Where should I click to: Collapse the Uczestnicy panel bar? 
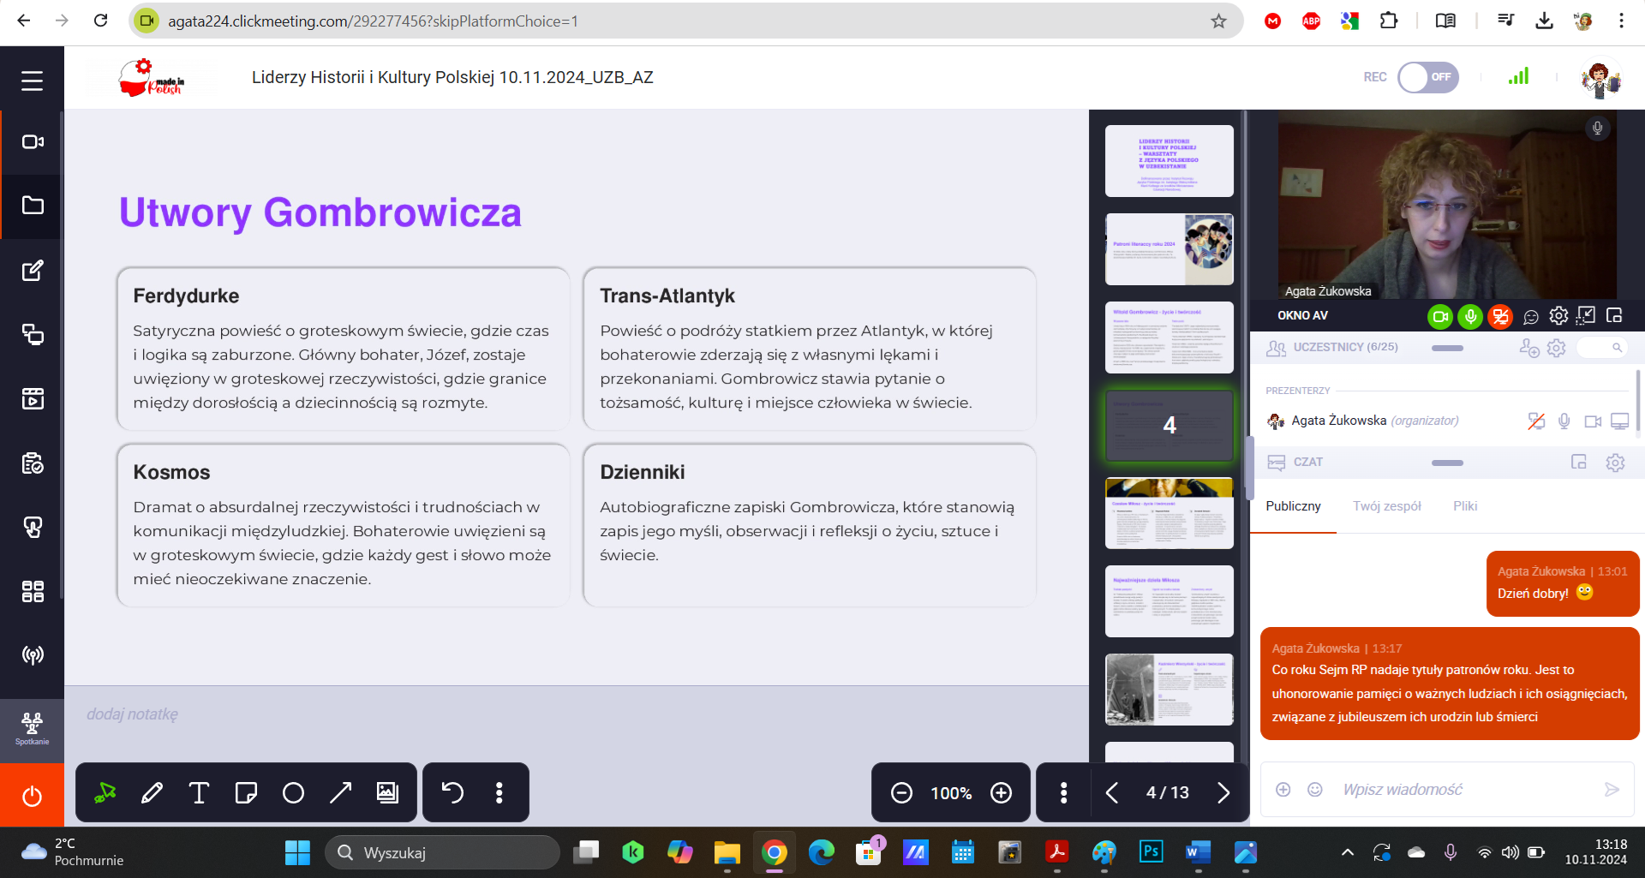pyautogui.click(x=1447, y=348)
